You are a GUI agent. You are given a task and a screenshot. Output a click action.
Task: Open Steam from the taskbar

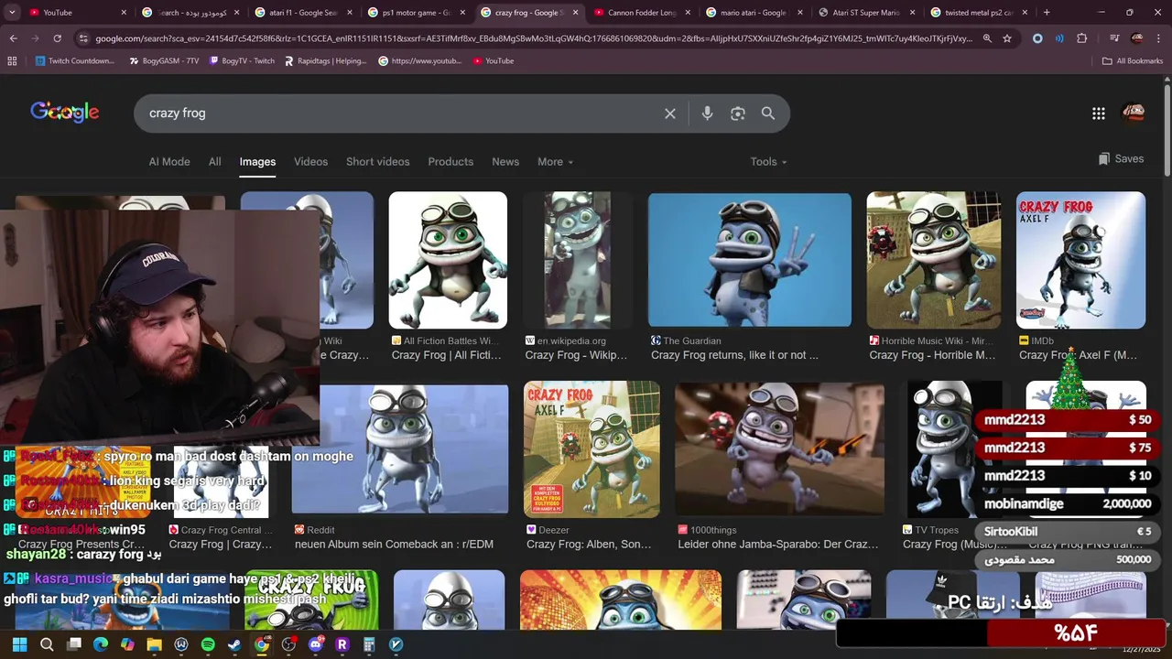pos(234,644)
